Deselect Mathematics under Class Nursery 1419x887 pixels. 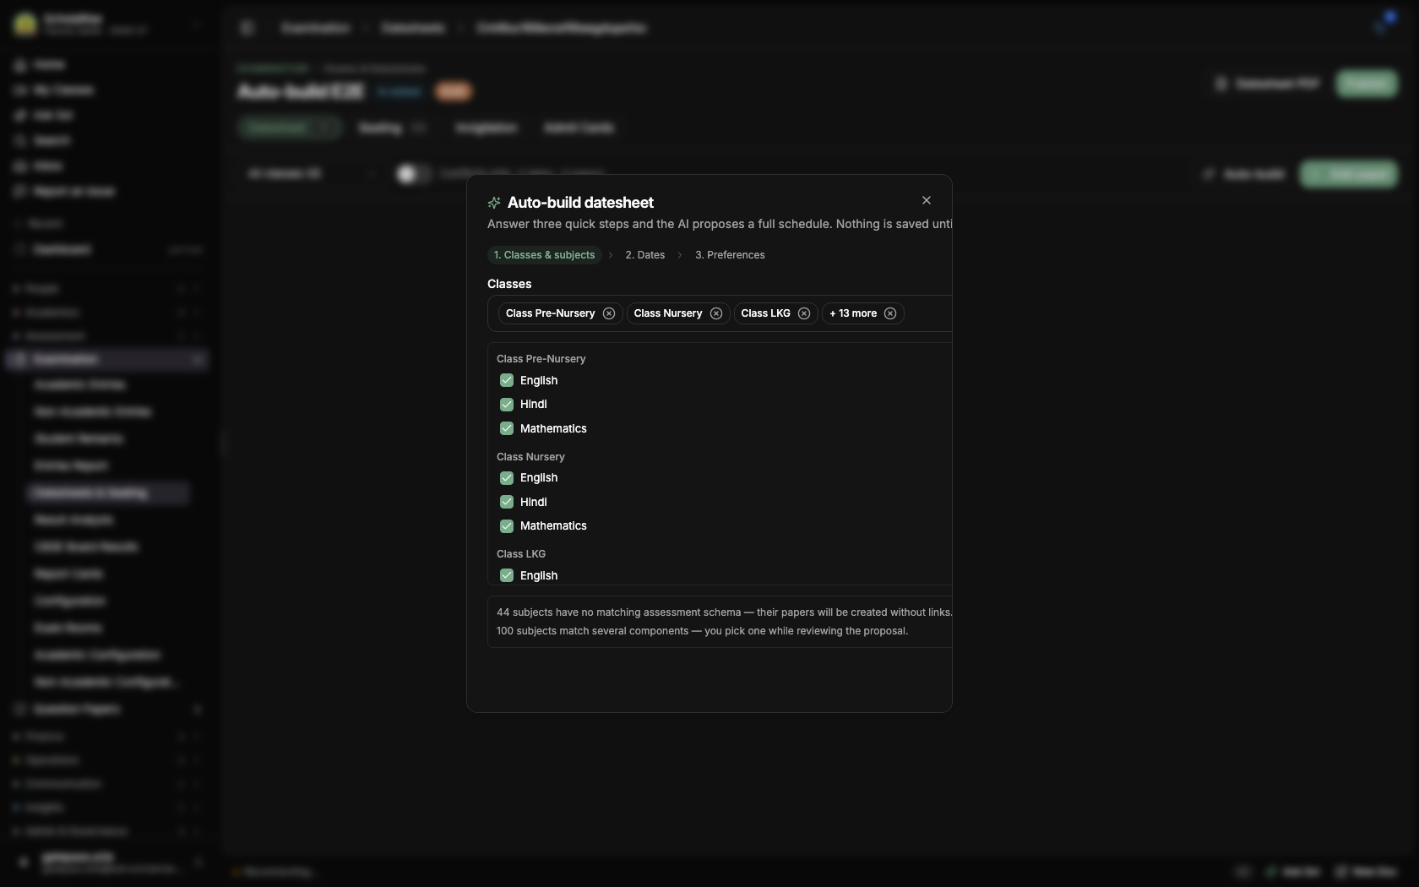point(507,526)
